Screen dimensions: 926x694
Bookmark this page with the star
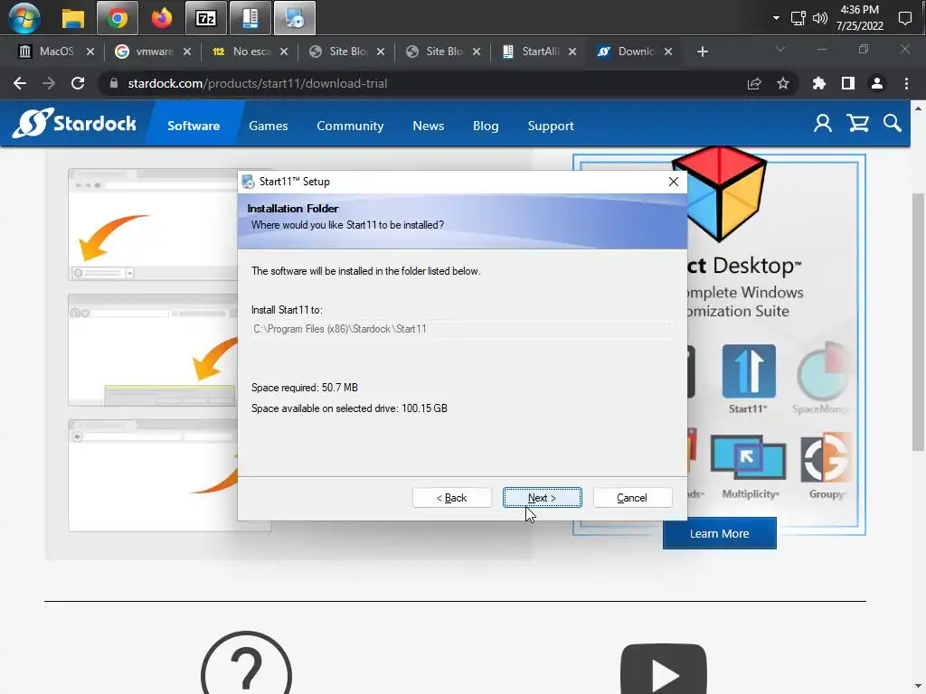pyautogui.click(x=783, y=84)
